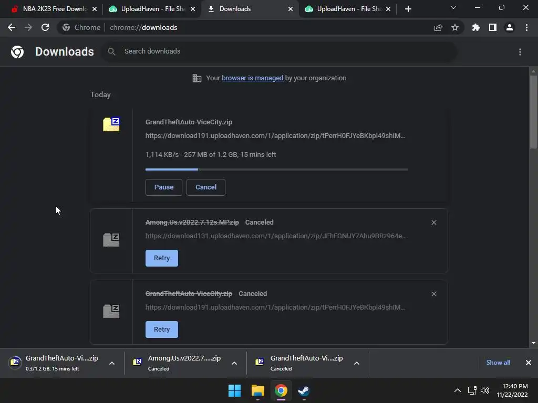Bookmark this tab with the star icon
This screenshot has height=403, width=538.
coord(455,27)
